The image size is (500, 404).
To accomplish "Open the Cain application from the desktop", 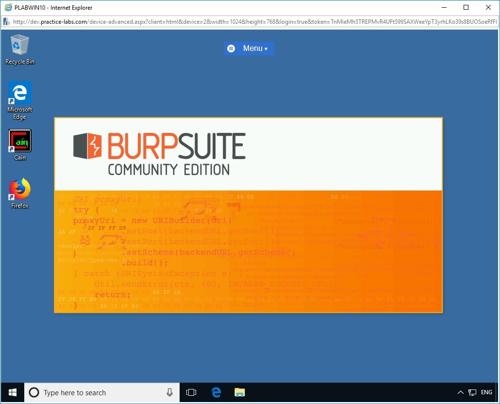I will 19,142.
